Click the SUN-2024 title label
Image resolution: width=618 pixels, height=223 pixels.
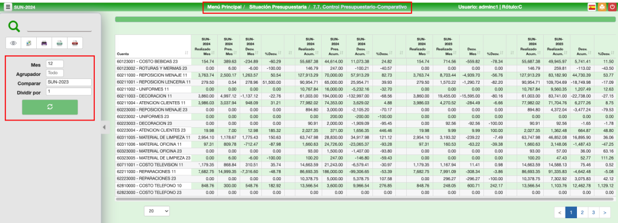[24, 7]
